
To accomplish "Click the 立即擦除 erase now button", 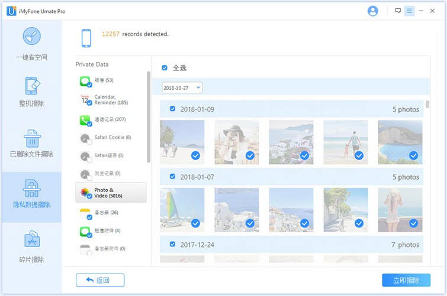I will (x=406, y=280).
